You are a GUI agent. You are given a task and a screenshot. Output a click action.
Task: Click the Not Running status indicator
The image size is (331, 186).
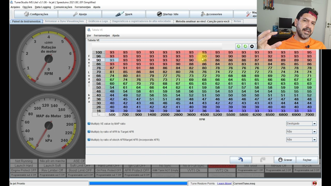tap(24, 161)
